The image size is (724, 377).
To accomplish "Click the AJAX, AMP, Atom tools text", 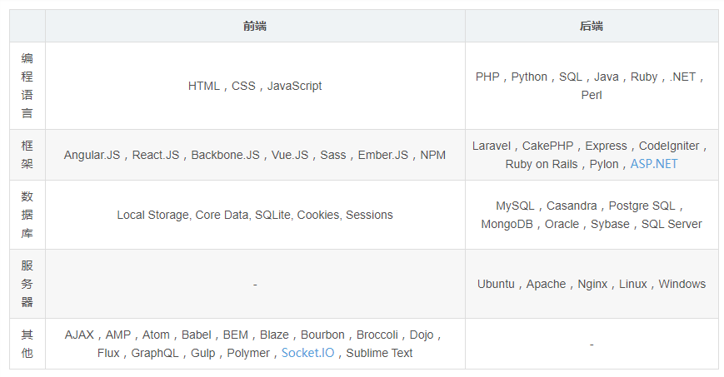I will (255, 344).
